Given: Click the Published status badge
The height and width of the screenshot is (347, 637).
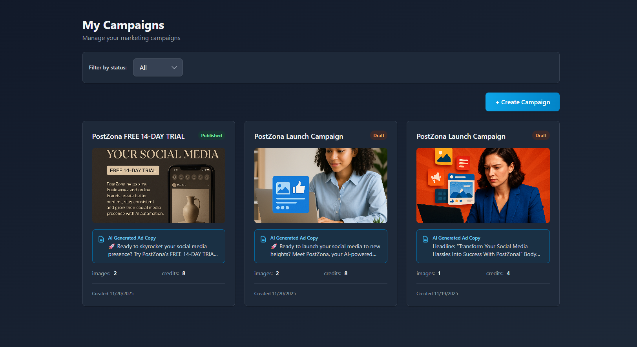Looking at the screenshot, I should tap(212, 136).
